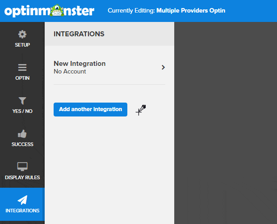The width and height of the screenshot is (277, 224).
Task: Click the Currently Editing label
Action: coord(131,10)
